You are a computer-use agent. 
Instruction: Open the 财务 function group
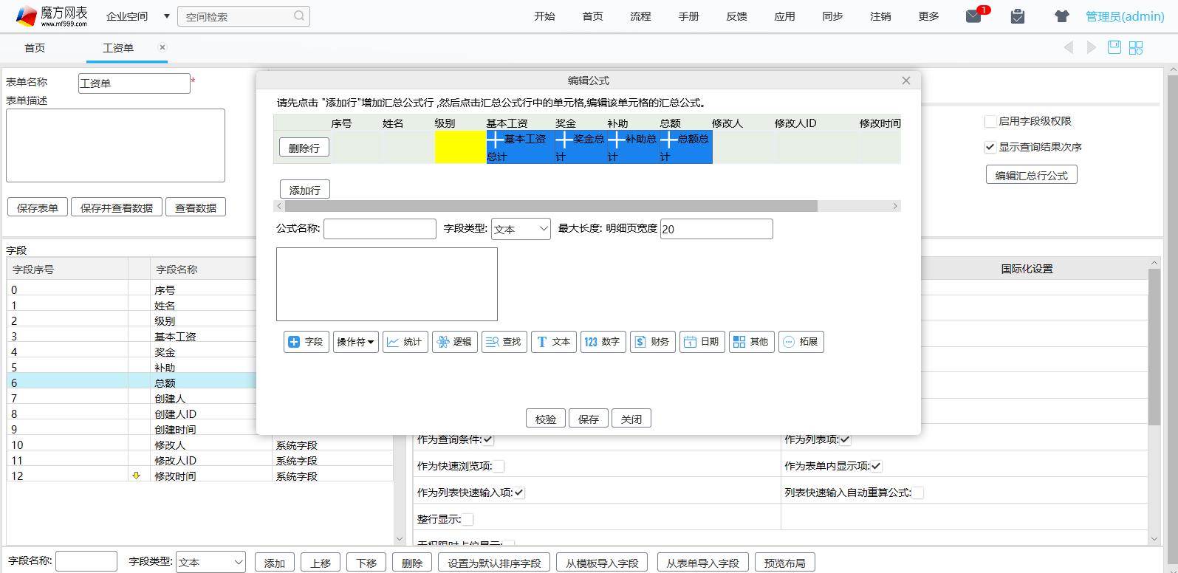[653, 342]
